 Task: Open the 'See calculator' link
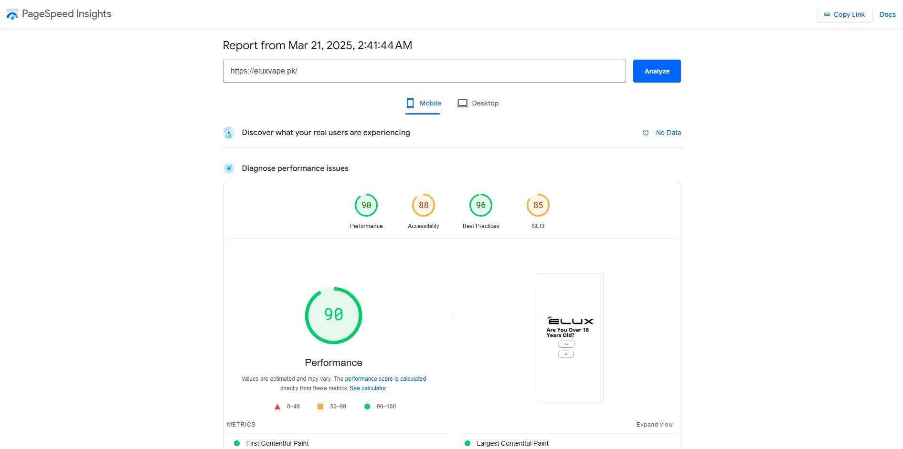(368, 388)
